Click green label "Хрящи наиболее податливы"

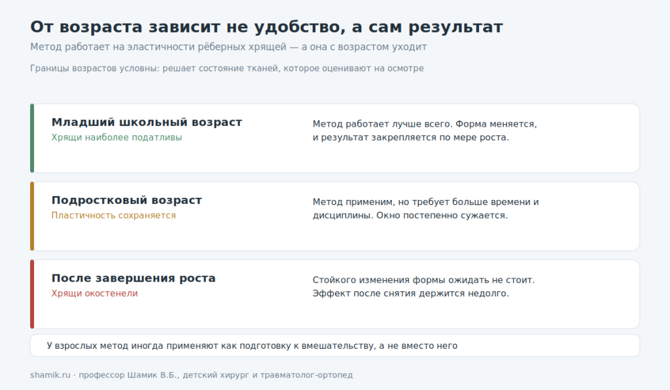116,137
